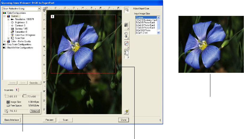Expand the Color – Better Quality node
The height and width of the screenshot is (139, 244).
tap(5, 41)
